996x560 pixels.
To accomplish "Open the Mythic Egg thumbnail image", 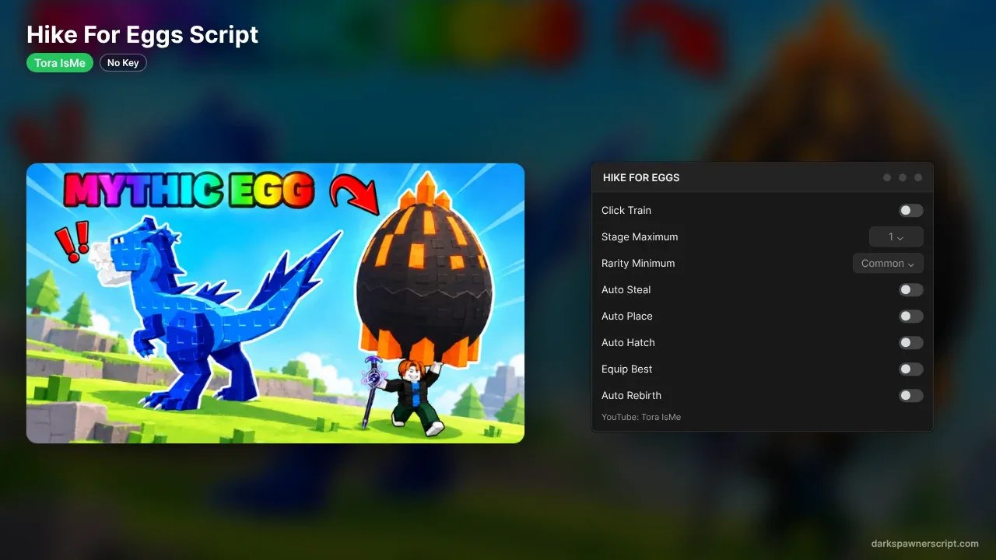I will tap(275, 303).
